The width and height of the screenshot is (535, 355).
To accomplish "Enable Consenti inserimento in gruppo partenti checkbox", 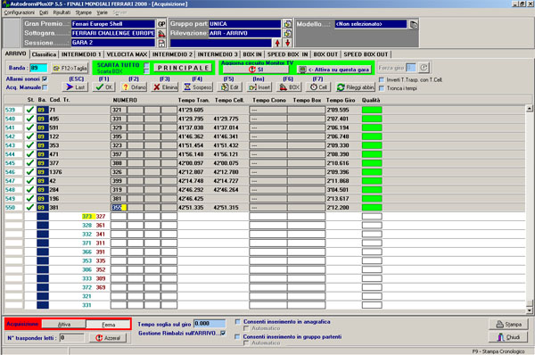I will click(x=238, y=336).
